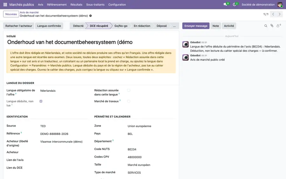Open the Sous-traitants menu

click(95, 4)
